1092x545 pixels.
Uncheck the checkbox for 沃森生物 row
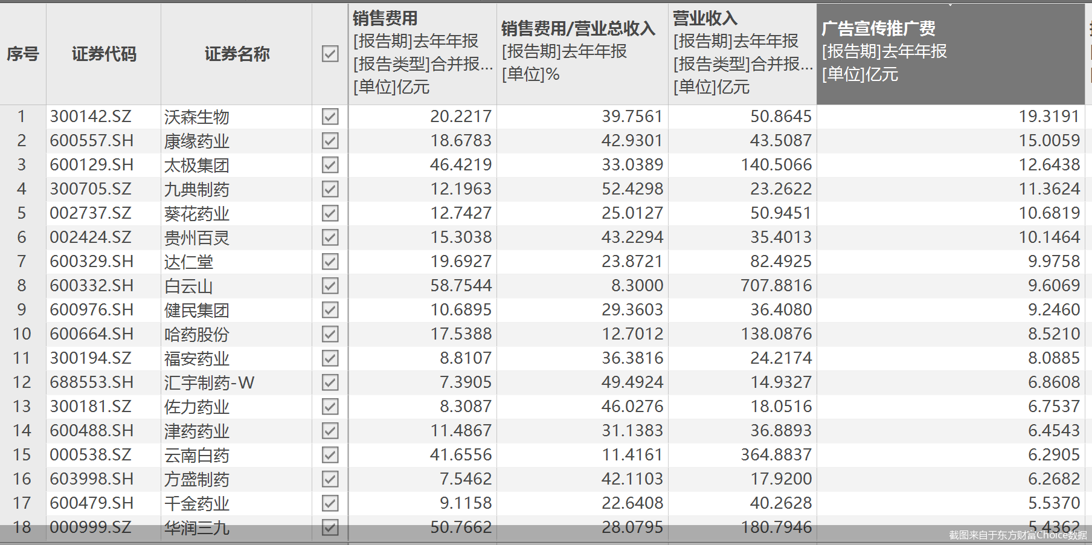pos(330,117)
